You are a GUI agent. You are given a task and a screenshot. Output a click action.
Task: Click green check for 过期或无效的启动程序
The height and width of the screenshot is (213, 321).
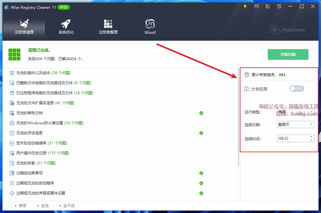201,183
